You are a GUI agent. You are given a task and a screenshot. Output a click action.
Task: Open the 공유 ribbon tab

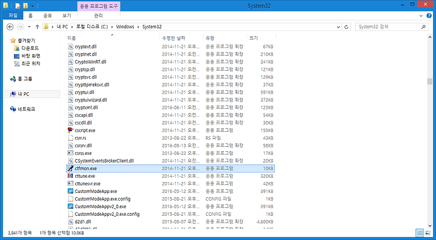[x=48, y=16]
